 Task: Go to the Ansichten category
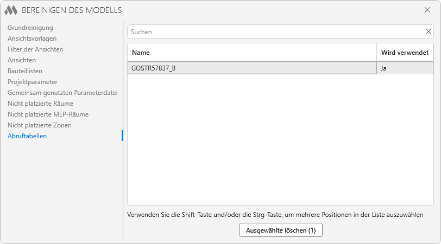22,60
